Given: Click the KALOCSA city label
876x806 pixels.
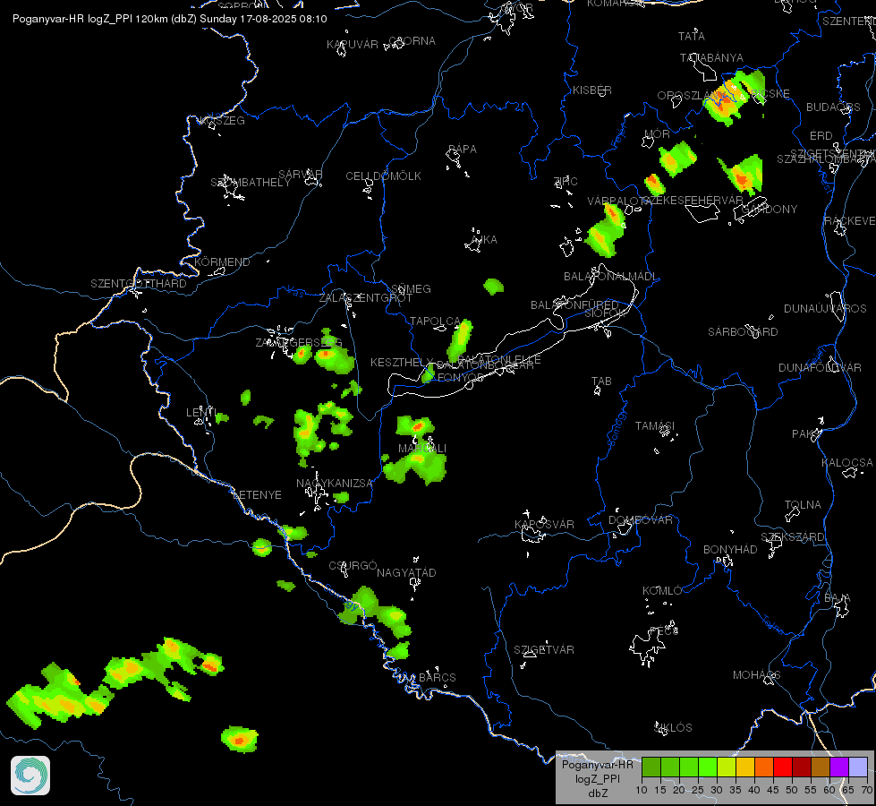Looking at the screenshot, I should [847, 463].
